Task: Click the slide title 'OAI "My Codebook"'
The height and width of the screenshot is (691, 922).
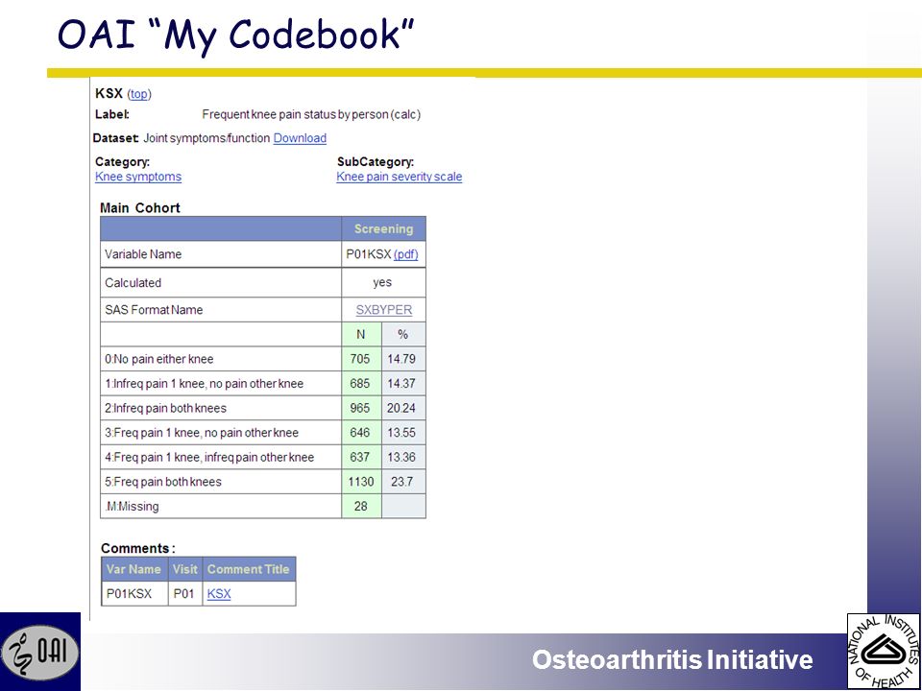Action: coord(236,35)
